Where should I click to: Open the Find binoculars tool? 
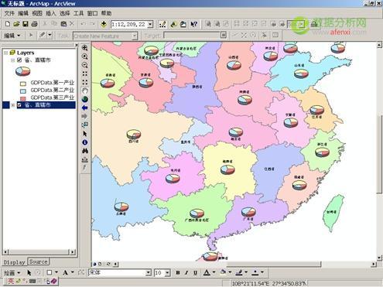pos(84,151)
